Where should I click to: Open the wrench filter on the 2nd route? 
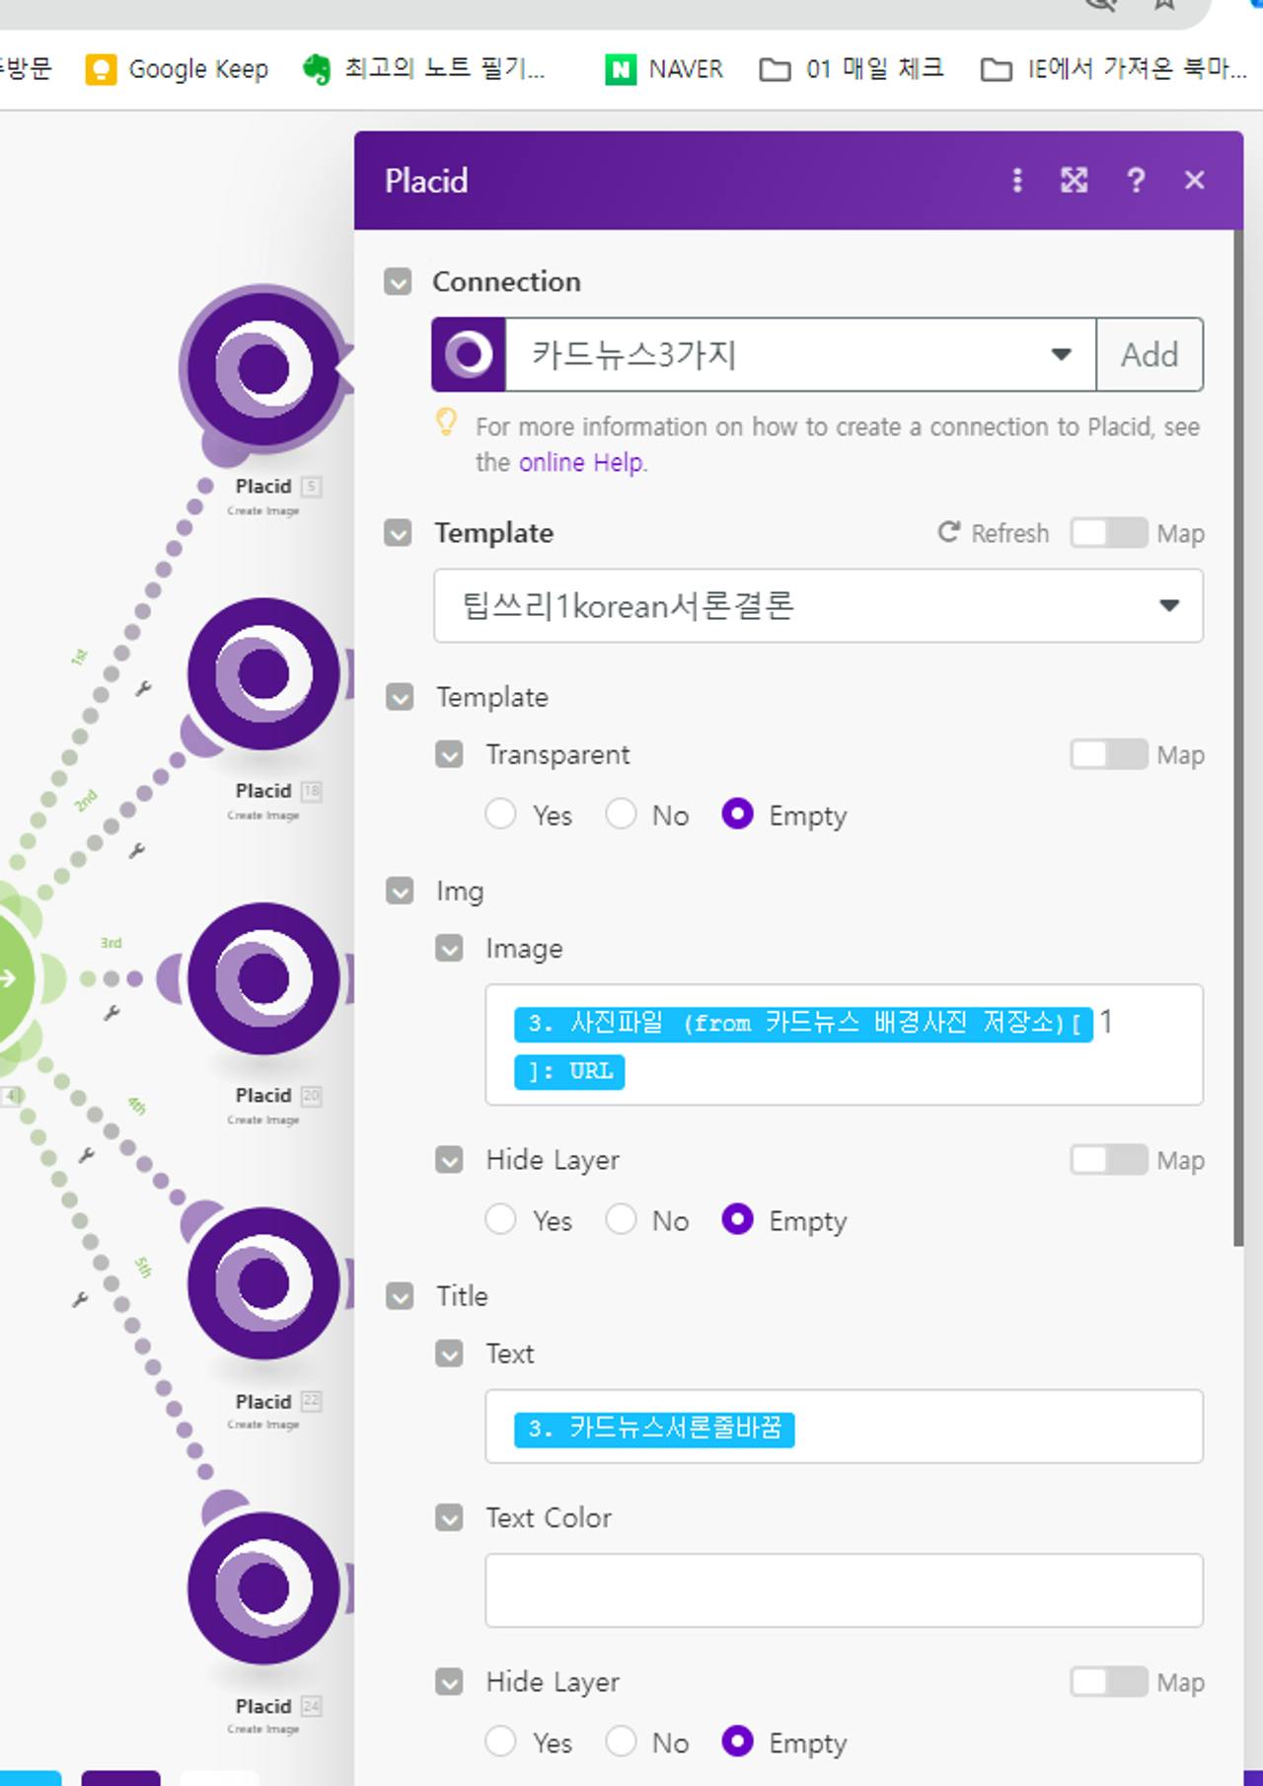(137, 850)
